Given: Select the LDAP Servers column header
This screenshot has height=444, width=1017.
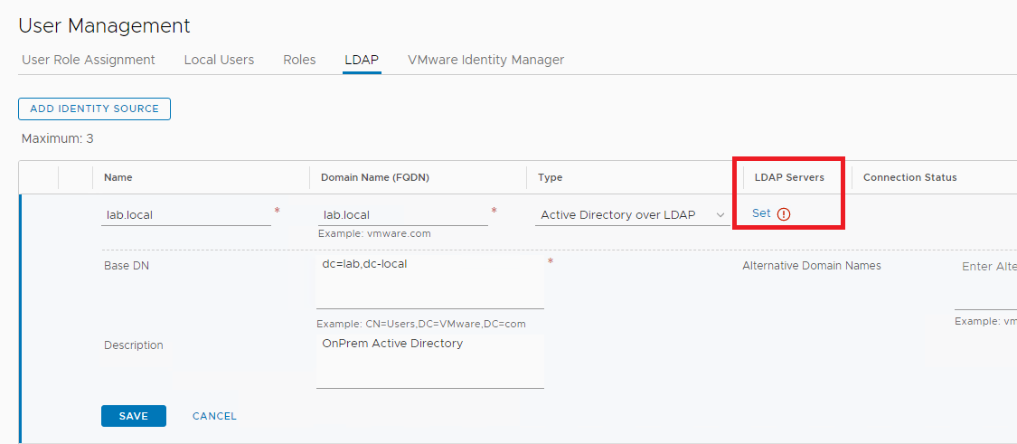Looking at the screenshot, I should [x=789, y=177].
